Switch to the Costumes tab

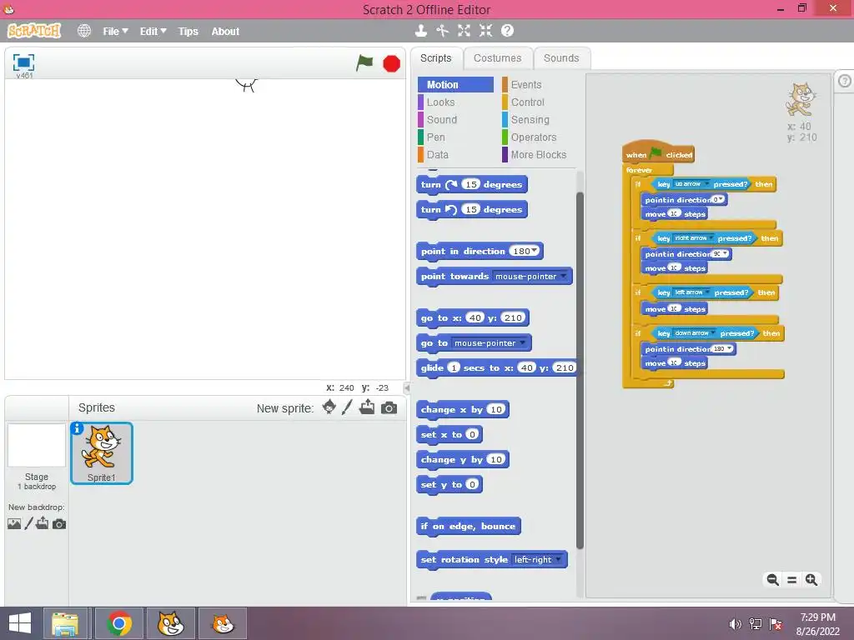[497, 58]
